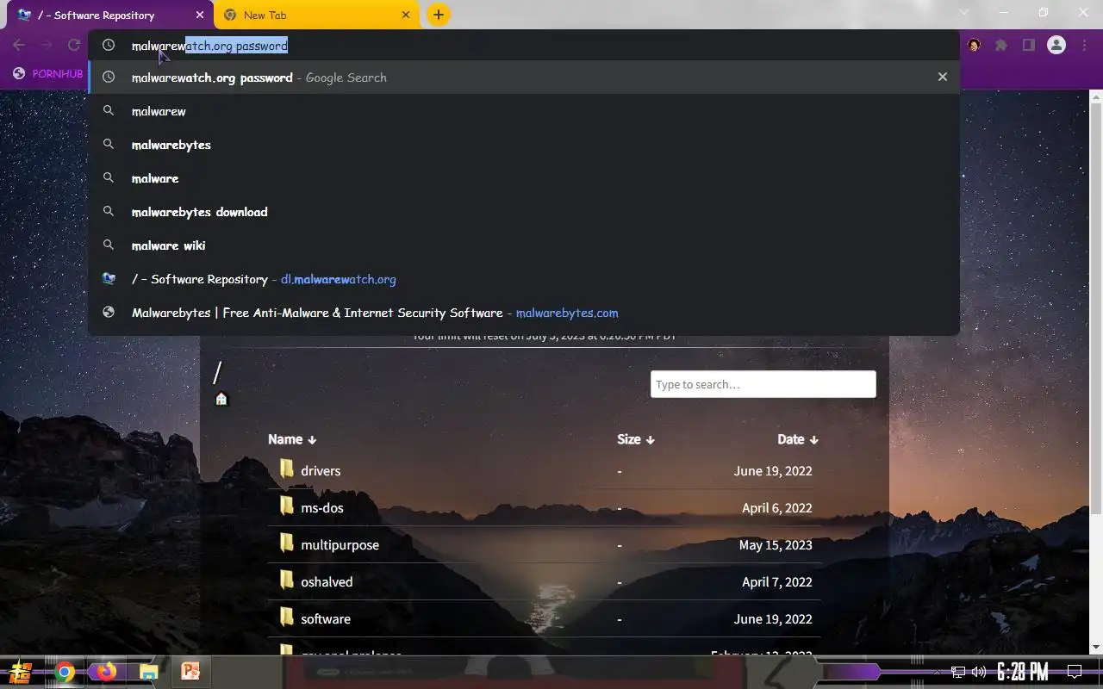Remove the malwarewatch.org password suggestion
The height and width of the screenshot is (689, 1103).
point(942,78)
